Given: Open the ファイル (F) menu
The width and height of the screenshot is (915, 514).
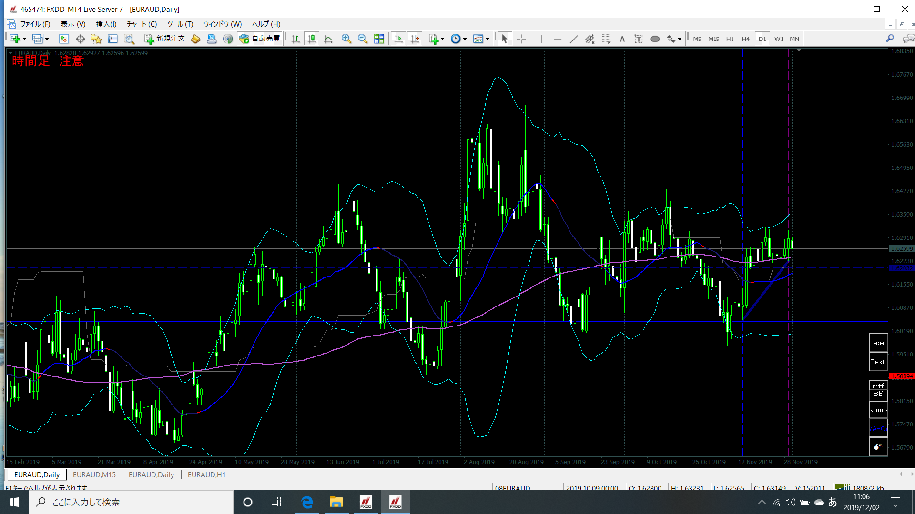Looking at the screenshot, I should point(35,24).
